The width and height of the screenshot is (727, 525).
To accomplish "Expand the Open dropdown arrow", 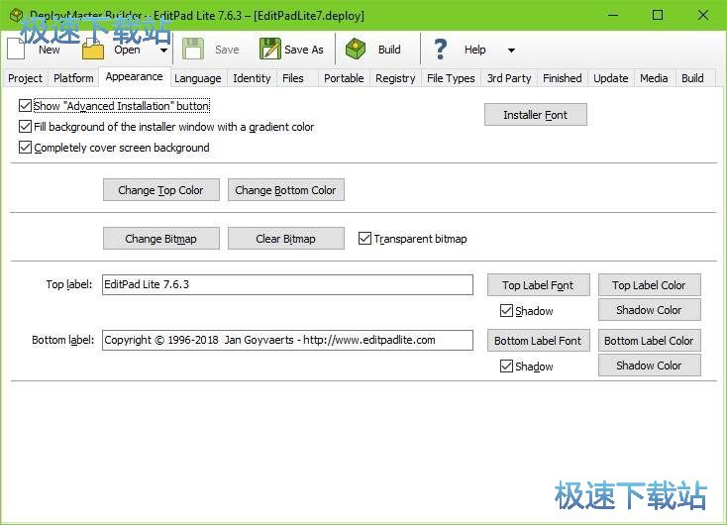I will (x=163, y=51).
